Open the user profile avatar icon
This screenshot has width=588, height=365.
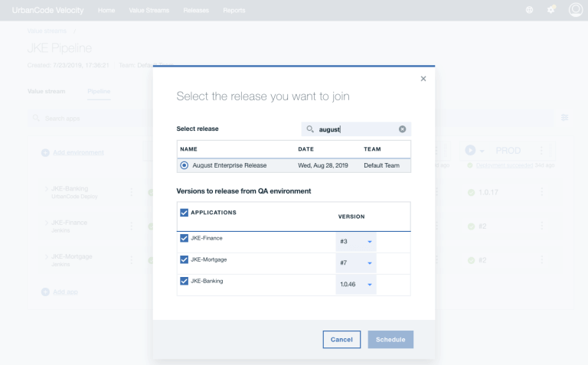coord(575,10)
